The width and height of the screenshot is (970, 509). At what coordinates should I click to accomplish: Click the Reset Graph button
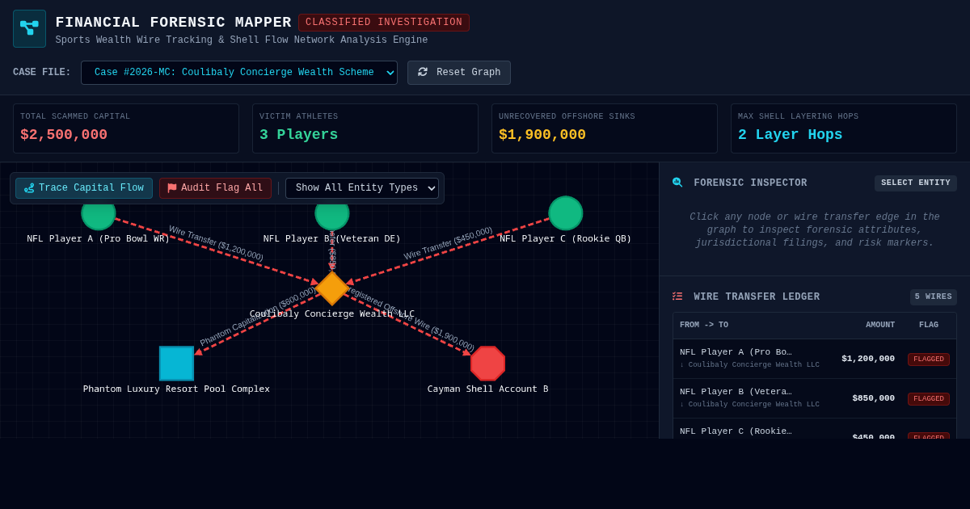[459, 73]
